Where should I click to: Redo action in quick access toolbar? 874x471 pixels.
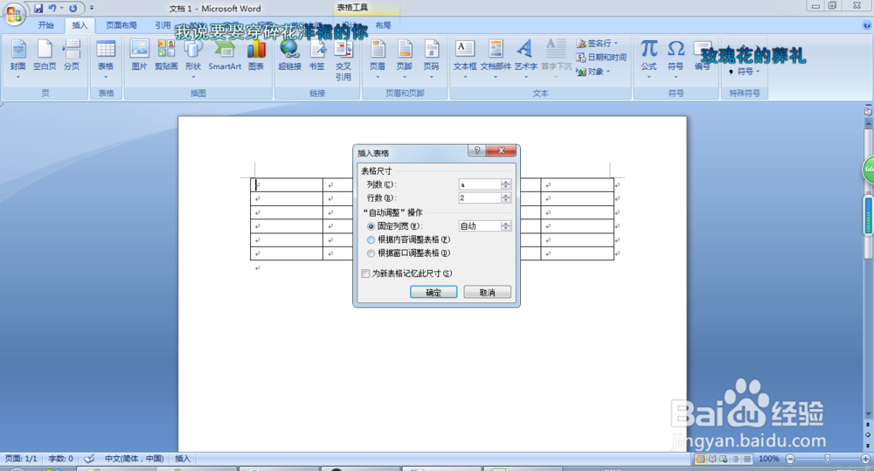(73, 9)
